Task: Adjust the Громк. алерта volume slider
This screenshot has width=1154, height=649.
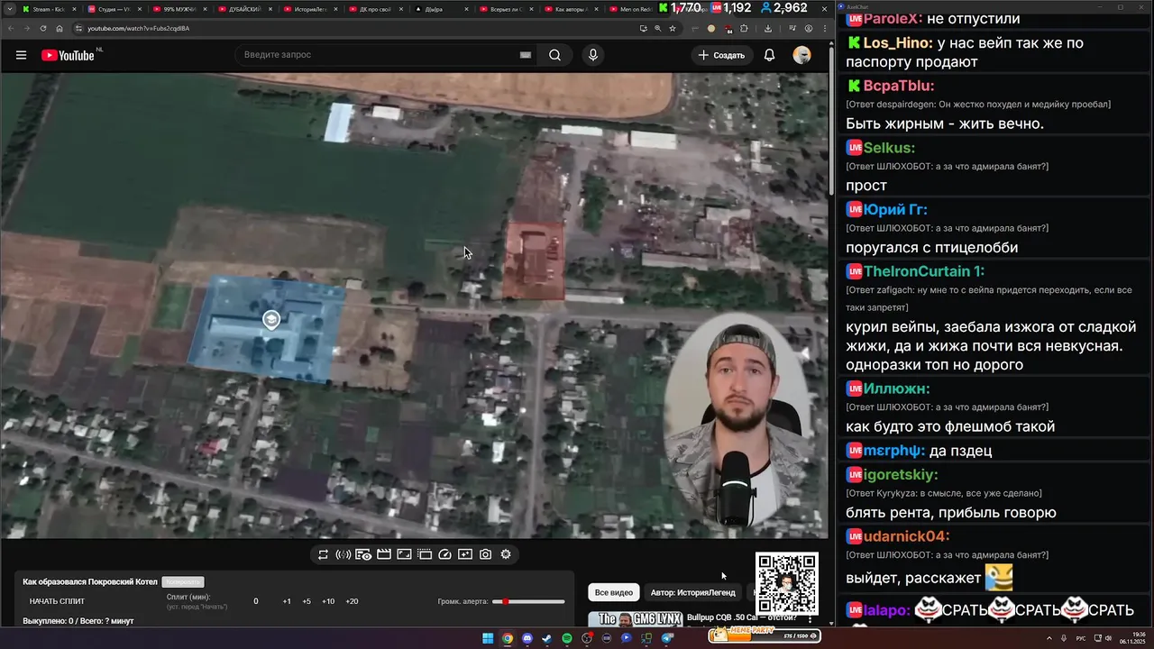Action: 529,601
